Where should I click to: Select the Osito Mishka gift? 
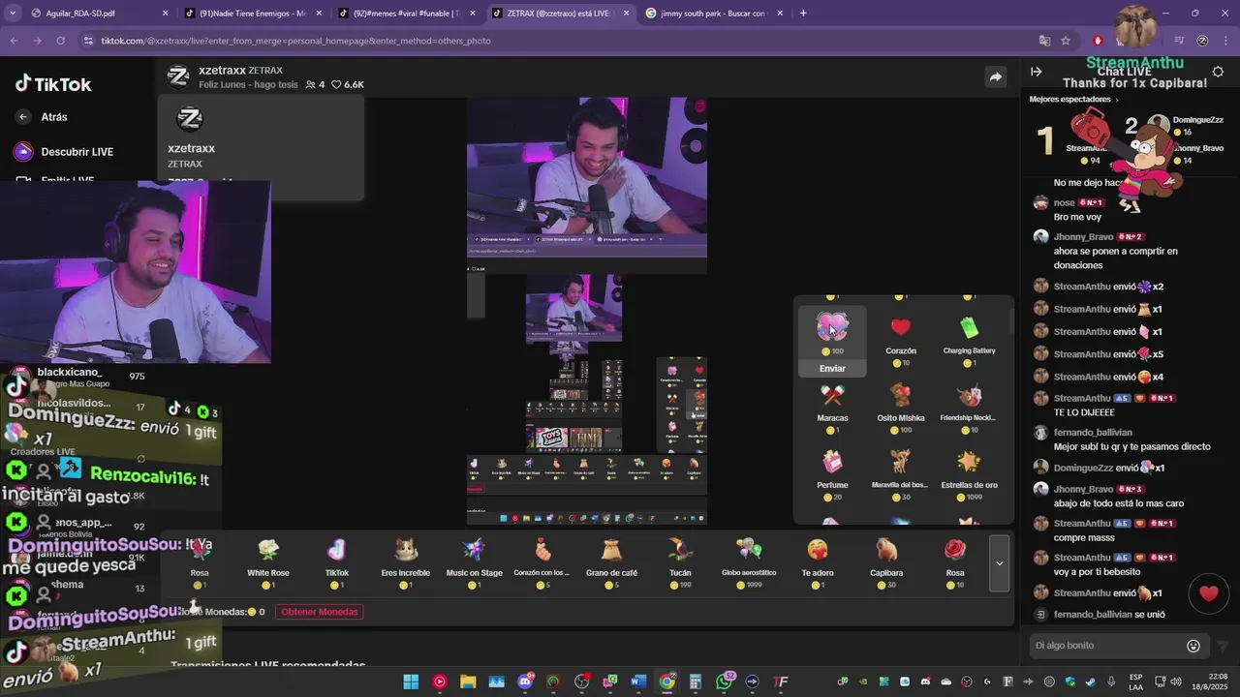901,408
